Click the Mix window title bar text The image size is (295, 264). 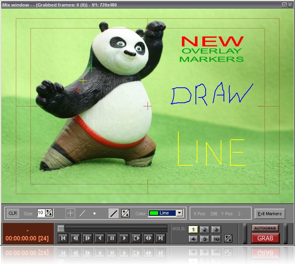[x=59, y=5]
